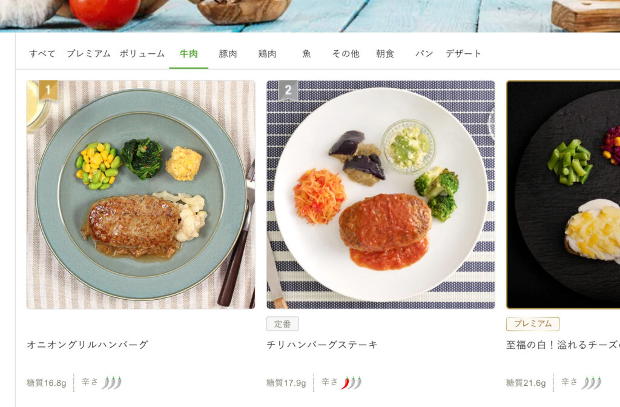Click the gold number 1 ranking badge
This screenshot has width=620, height=407.
pyautogui.click(x=48, y=91)
